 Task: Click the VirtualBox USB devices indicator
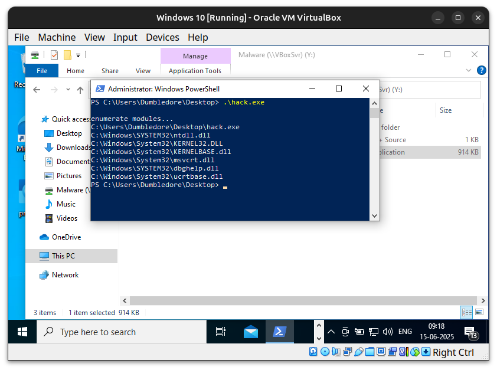point(358,352)
